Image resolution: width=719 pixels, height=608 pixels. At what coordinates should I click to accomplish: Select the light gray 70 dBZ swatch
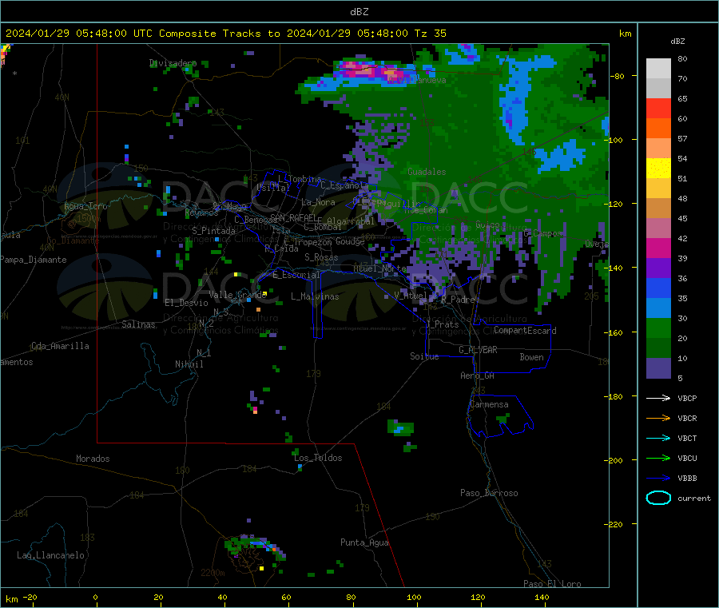658,69
